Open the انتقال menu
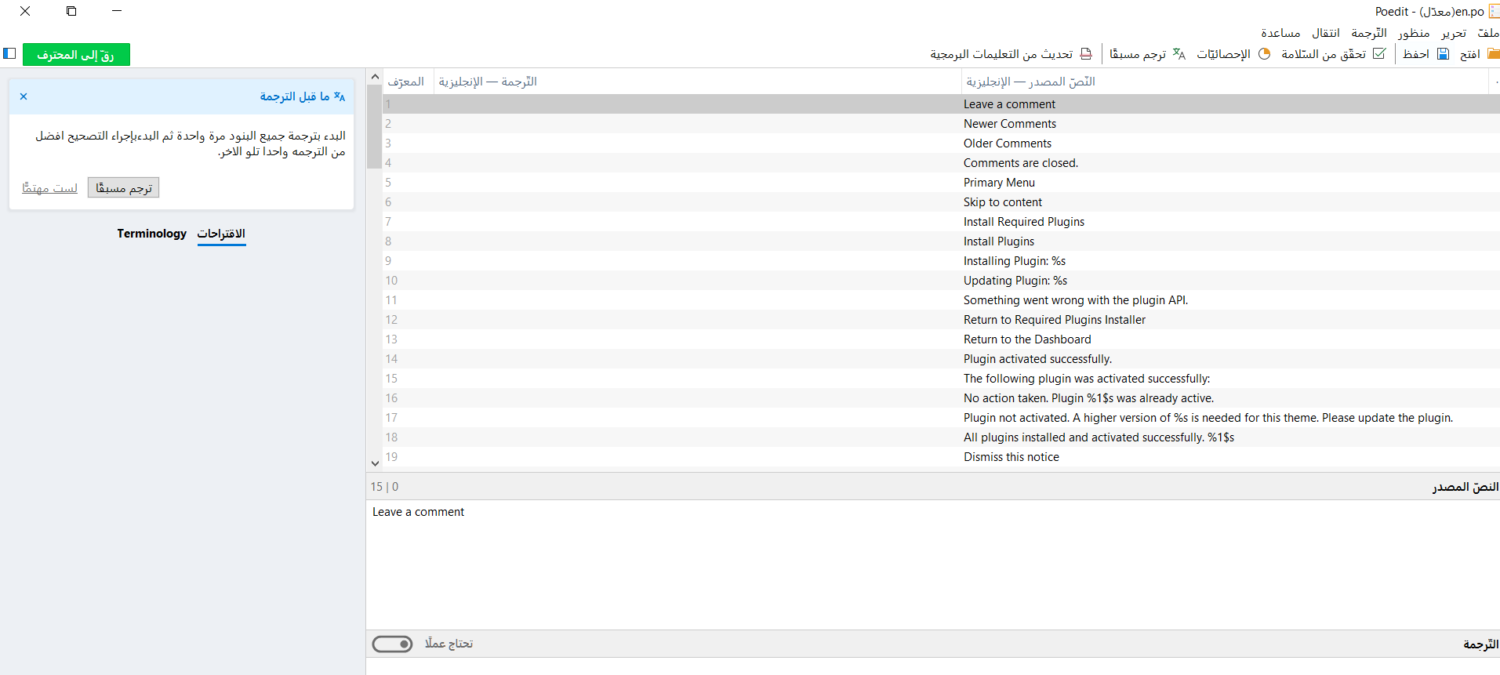This screenshot has width=1500, height=675. coord(1326,33)
